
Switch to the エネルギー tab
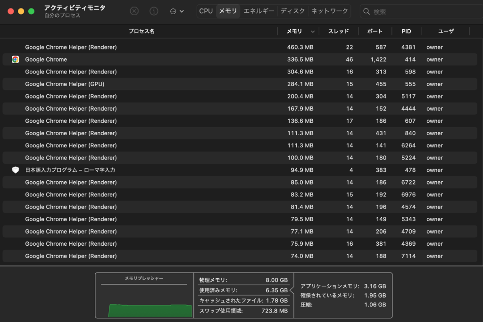[x=259, y=11]
